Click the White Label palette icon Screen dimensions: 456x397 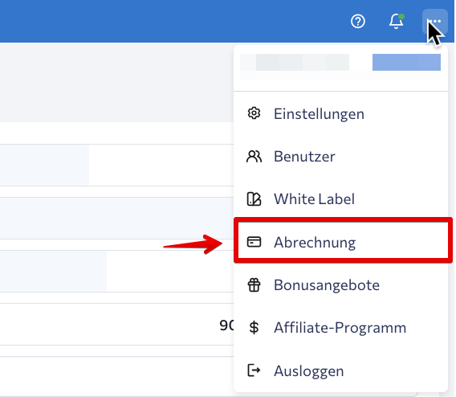pyautogui.click(x=254, y=199)
